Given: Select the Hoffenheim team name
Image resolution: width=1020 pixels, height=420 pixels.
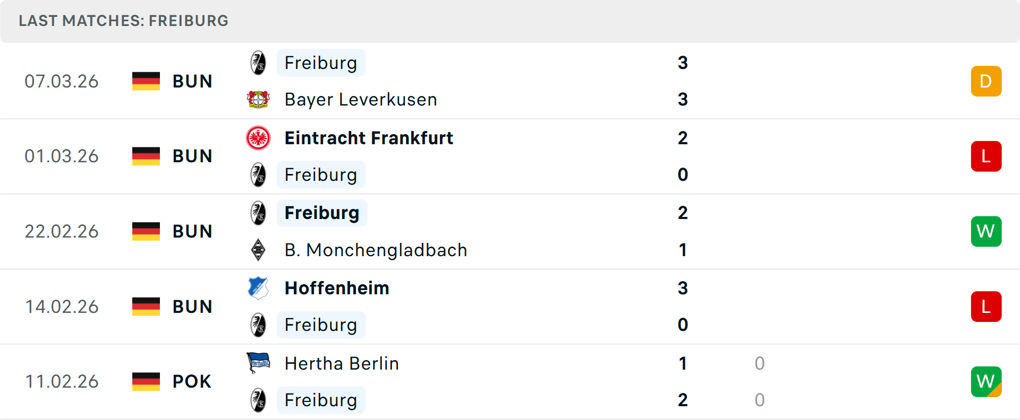Looking at the screenshot, I should [x=337, y=288].
